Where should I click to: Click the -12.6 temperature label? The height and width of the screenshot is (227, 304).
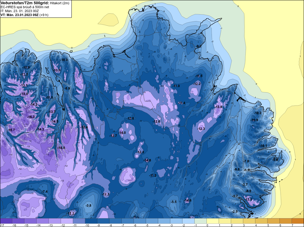157,121
